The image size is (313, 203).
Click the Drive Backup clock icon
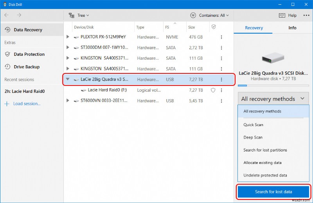click(x=7, y=67)
